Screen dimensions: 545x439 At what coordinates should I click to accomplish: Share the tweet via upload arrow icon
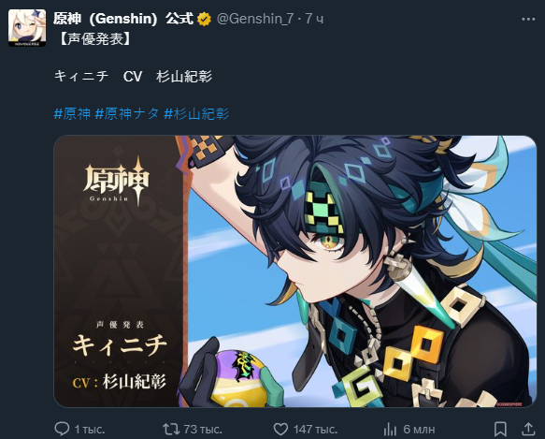pos(528,429)
